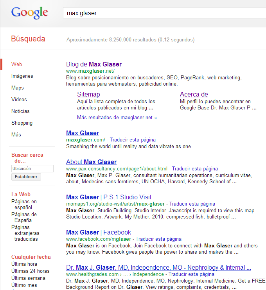Filter results to Último mes

point(24,285)
